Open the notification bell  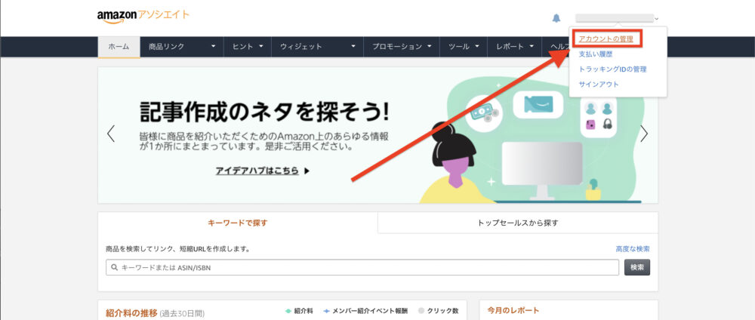pyautogui.click(x=556, y=18)
